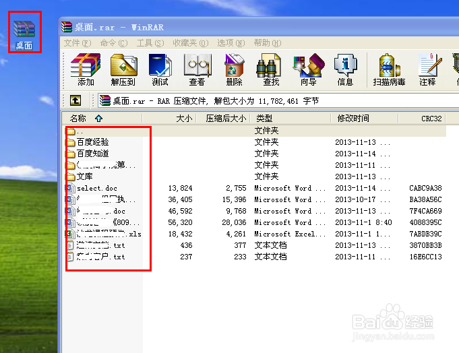Click Microsoft Excel type cell
This screenshot has width=459, height=353.
point(290,234)
